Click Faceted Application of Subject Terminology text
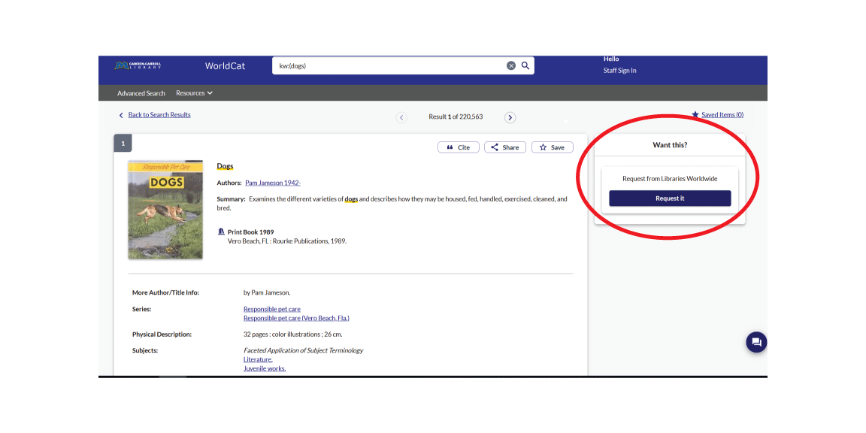 coord(303,350)
